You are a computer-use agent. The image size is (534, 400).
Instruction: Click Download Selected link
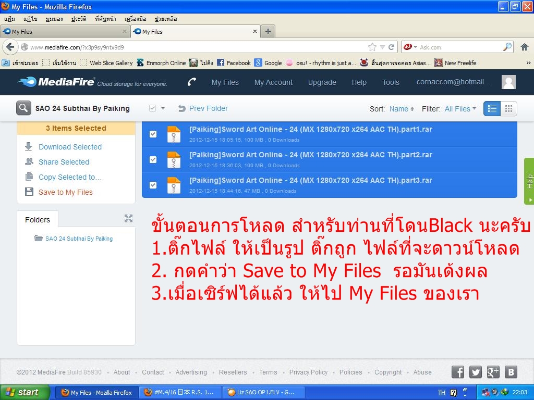pos(70,147)
